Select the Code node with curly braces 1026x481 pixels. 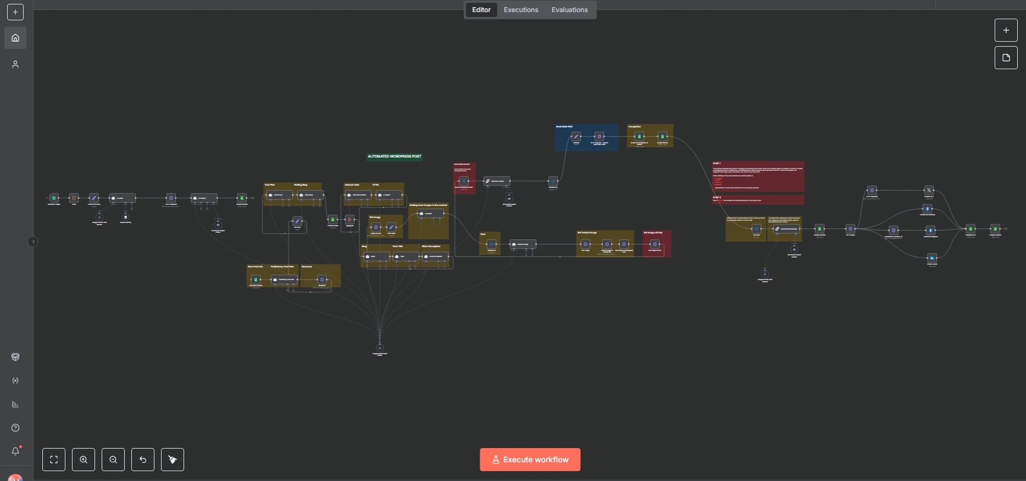pos(74,198)
